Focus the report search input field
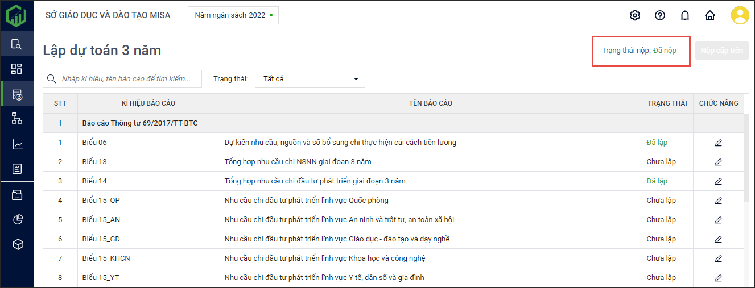Viewport: 755px width, 288px height. [x=130, y=79]
